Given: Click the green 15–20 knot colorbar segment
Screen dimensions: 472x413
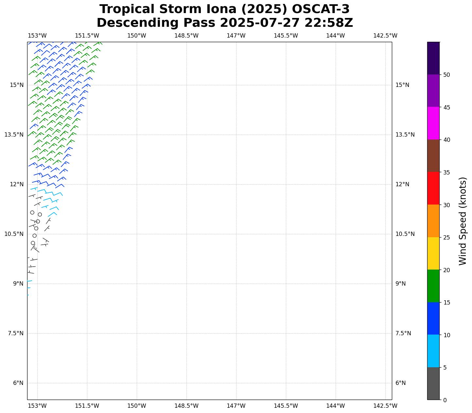Looking at the screenshot, I should (433, 286).
